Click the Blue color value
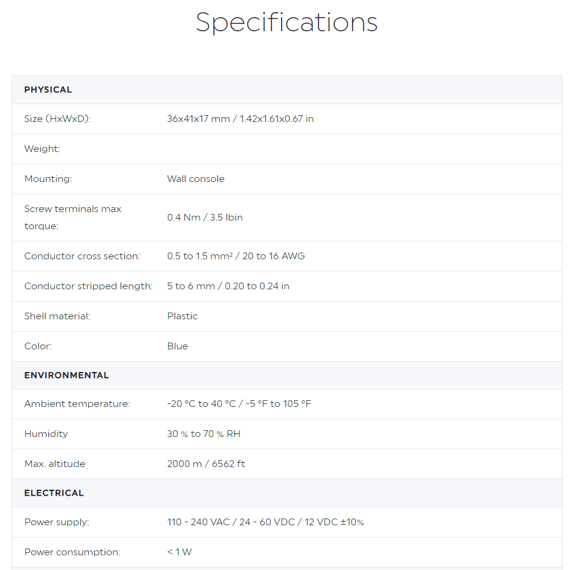Image resolution: width=578 pixels, height=570 pixels. 178,346
